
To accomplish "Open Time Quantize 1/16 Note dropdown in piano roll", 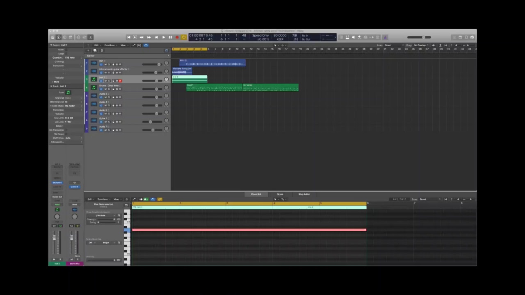I will [x=102, y=216].
